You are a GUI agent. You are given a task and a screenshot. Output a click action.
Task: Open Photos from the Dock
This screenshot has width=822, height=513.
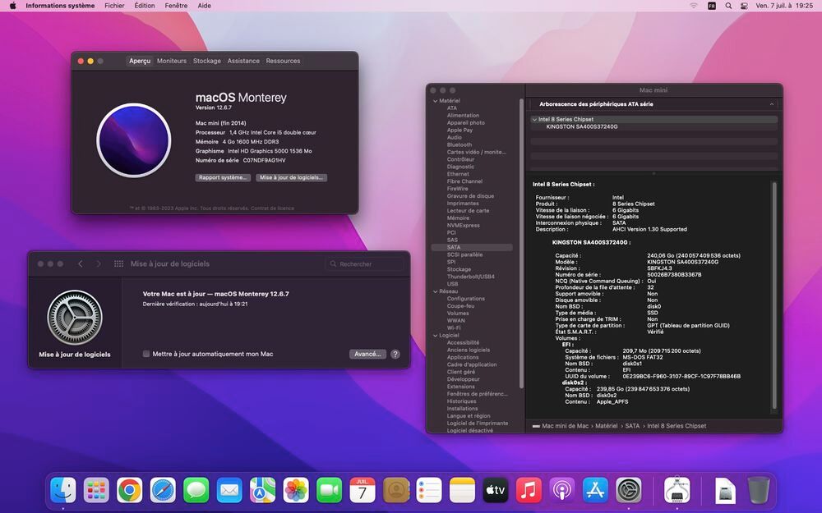[x=296, y=491]
